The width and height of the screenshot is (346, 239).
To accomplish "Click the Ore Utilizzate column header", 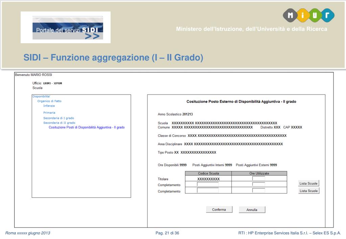I will tap(259, 174).
